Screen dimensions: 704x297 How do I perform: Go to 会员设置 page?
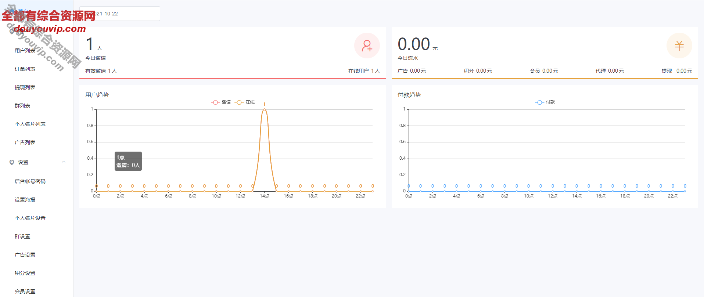(x=25, y=291)
